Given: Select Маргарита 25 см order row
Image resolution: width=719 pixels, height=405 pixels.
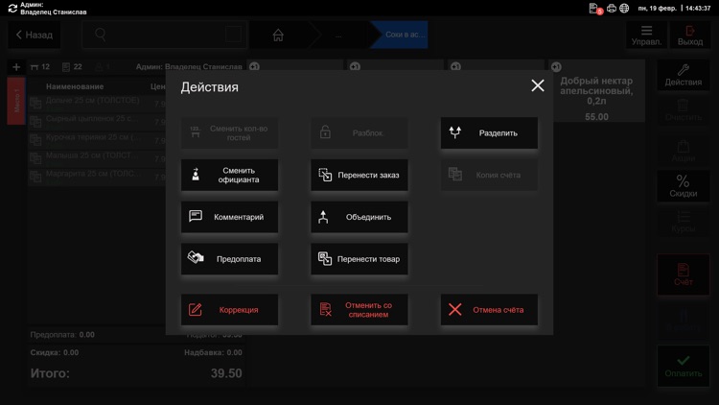Looking at the screenshot, I should 97,177.
